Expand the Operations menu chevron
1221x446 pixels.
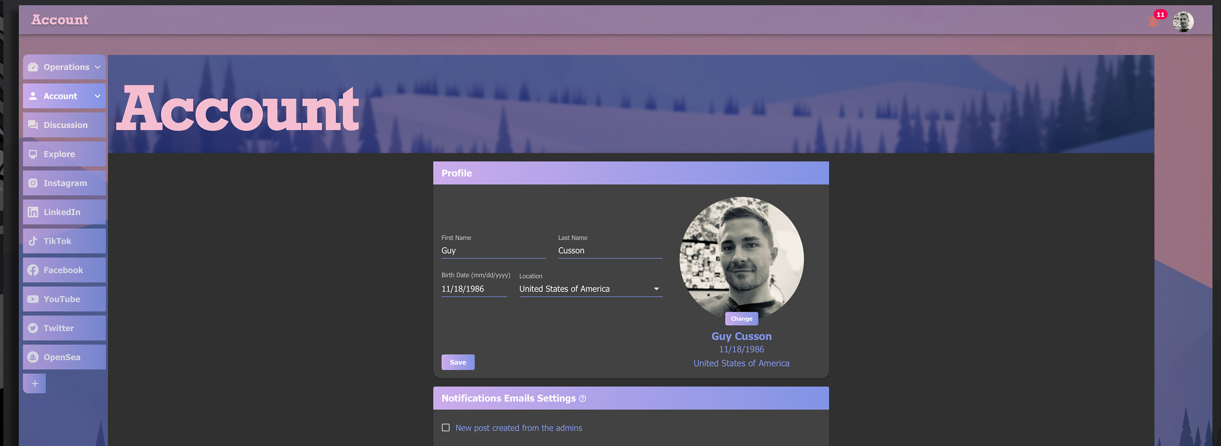(98, 67)
